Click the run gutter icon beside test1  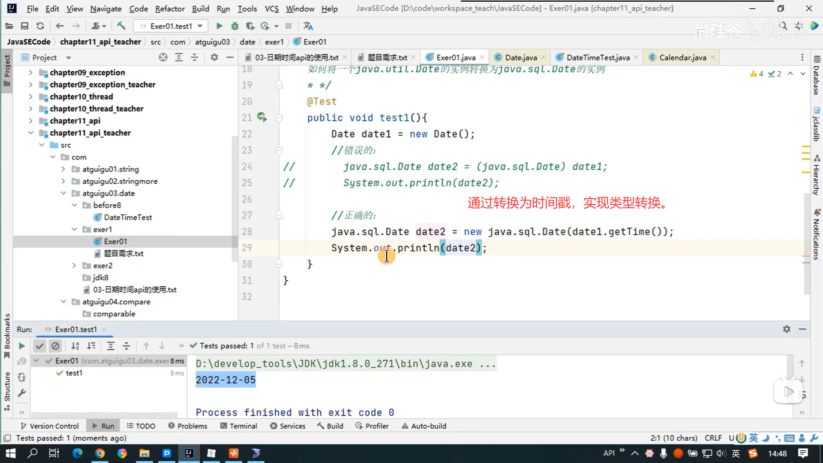point(261,117)
